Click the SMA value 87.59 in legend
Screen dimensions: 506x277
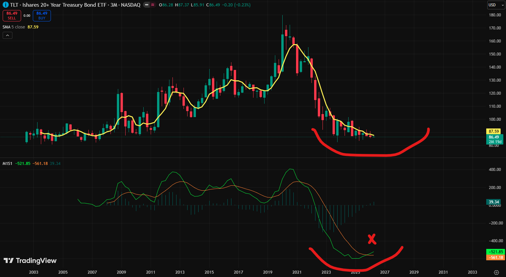pyautogui.click(x=33, y=26)
